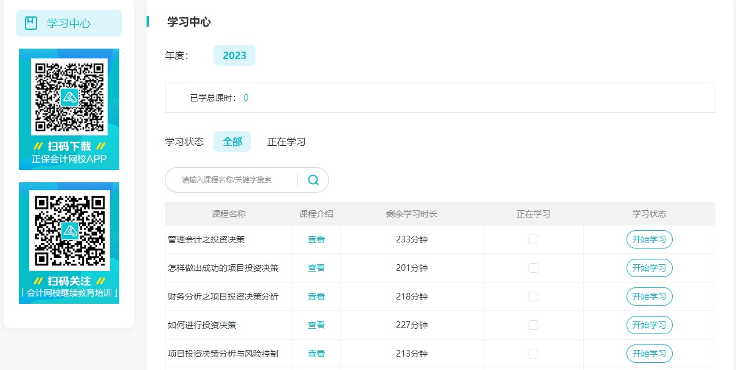The height and width of the screenshot is (370, 736).
Task: Switch to the 全部 study status tab
Action: (232, 141)
